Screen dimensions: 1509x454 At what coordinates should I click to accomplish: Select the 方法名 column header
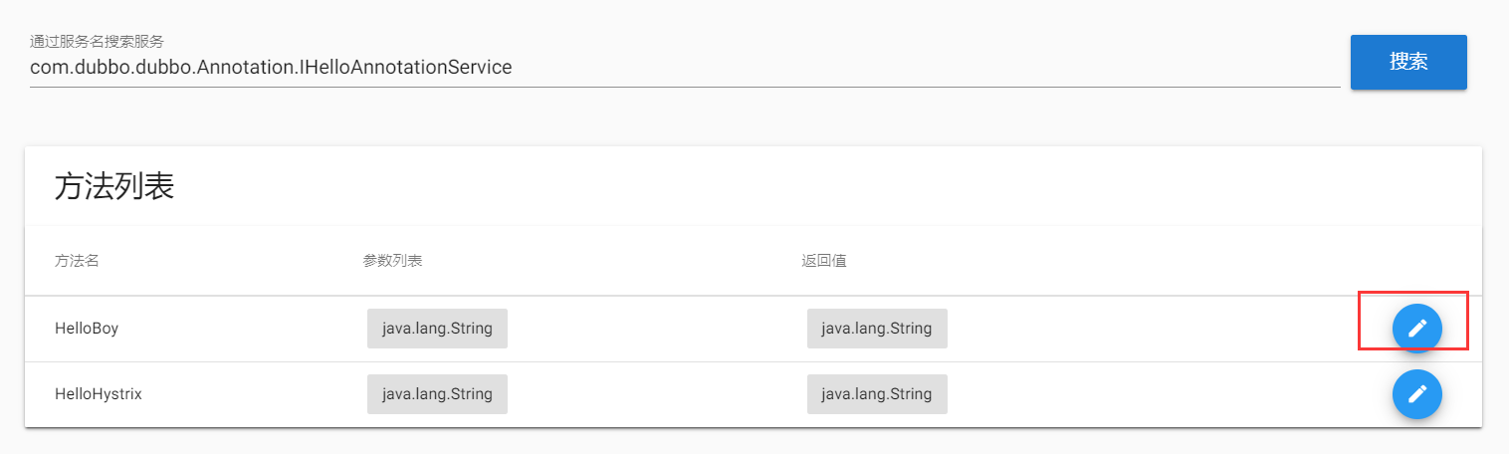[77, 261]
